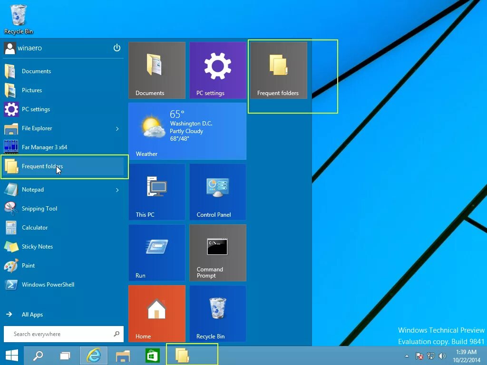Open the taskbar Search magnifier

[38, 355]
